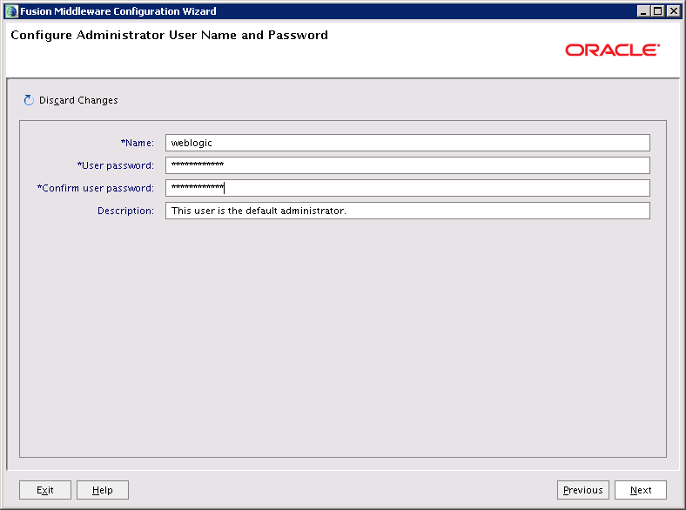Click into the User password field
Viewport: 686px width, 510px height.
click(407, 165)
